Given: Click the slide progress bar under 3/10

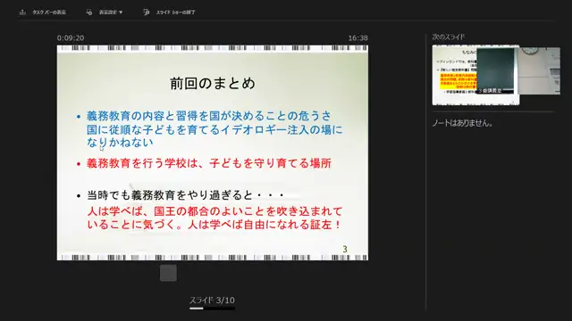Looking at the screenshot, I should click(212, 309).
